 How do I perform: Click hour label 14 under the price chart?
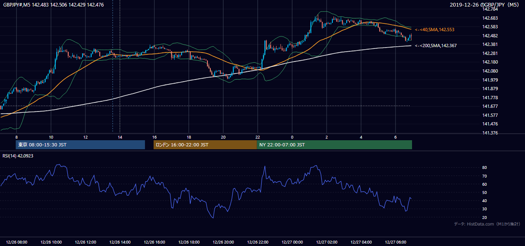(x=120, y=137)
